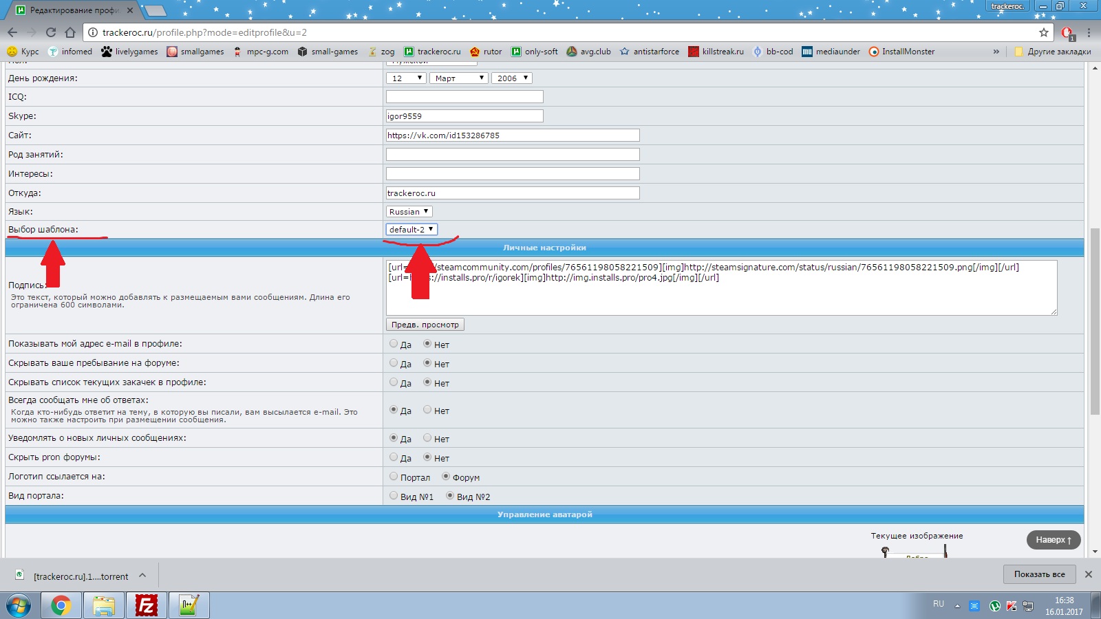Open the livelygames bookmark
This screenshot has width=1101, height=619.
[129, 52]
